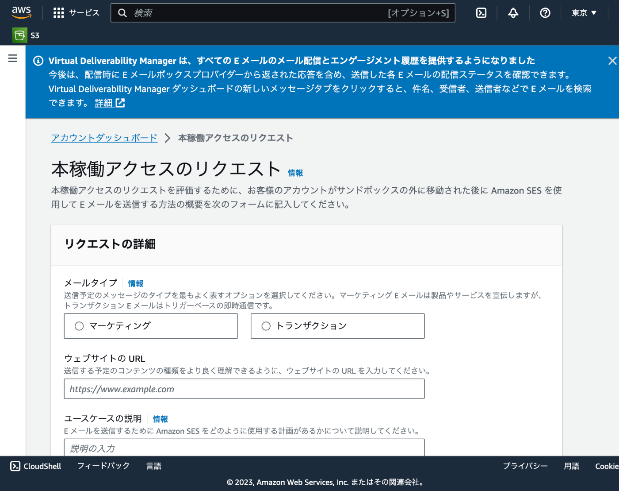Open the S3 favorite service label

(x=35, y=35)
